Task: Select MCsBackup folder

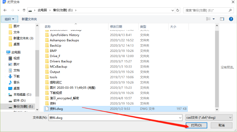Action: tap(59, 67)
